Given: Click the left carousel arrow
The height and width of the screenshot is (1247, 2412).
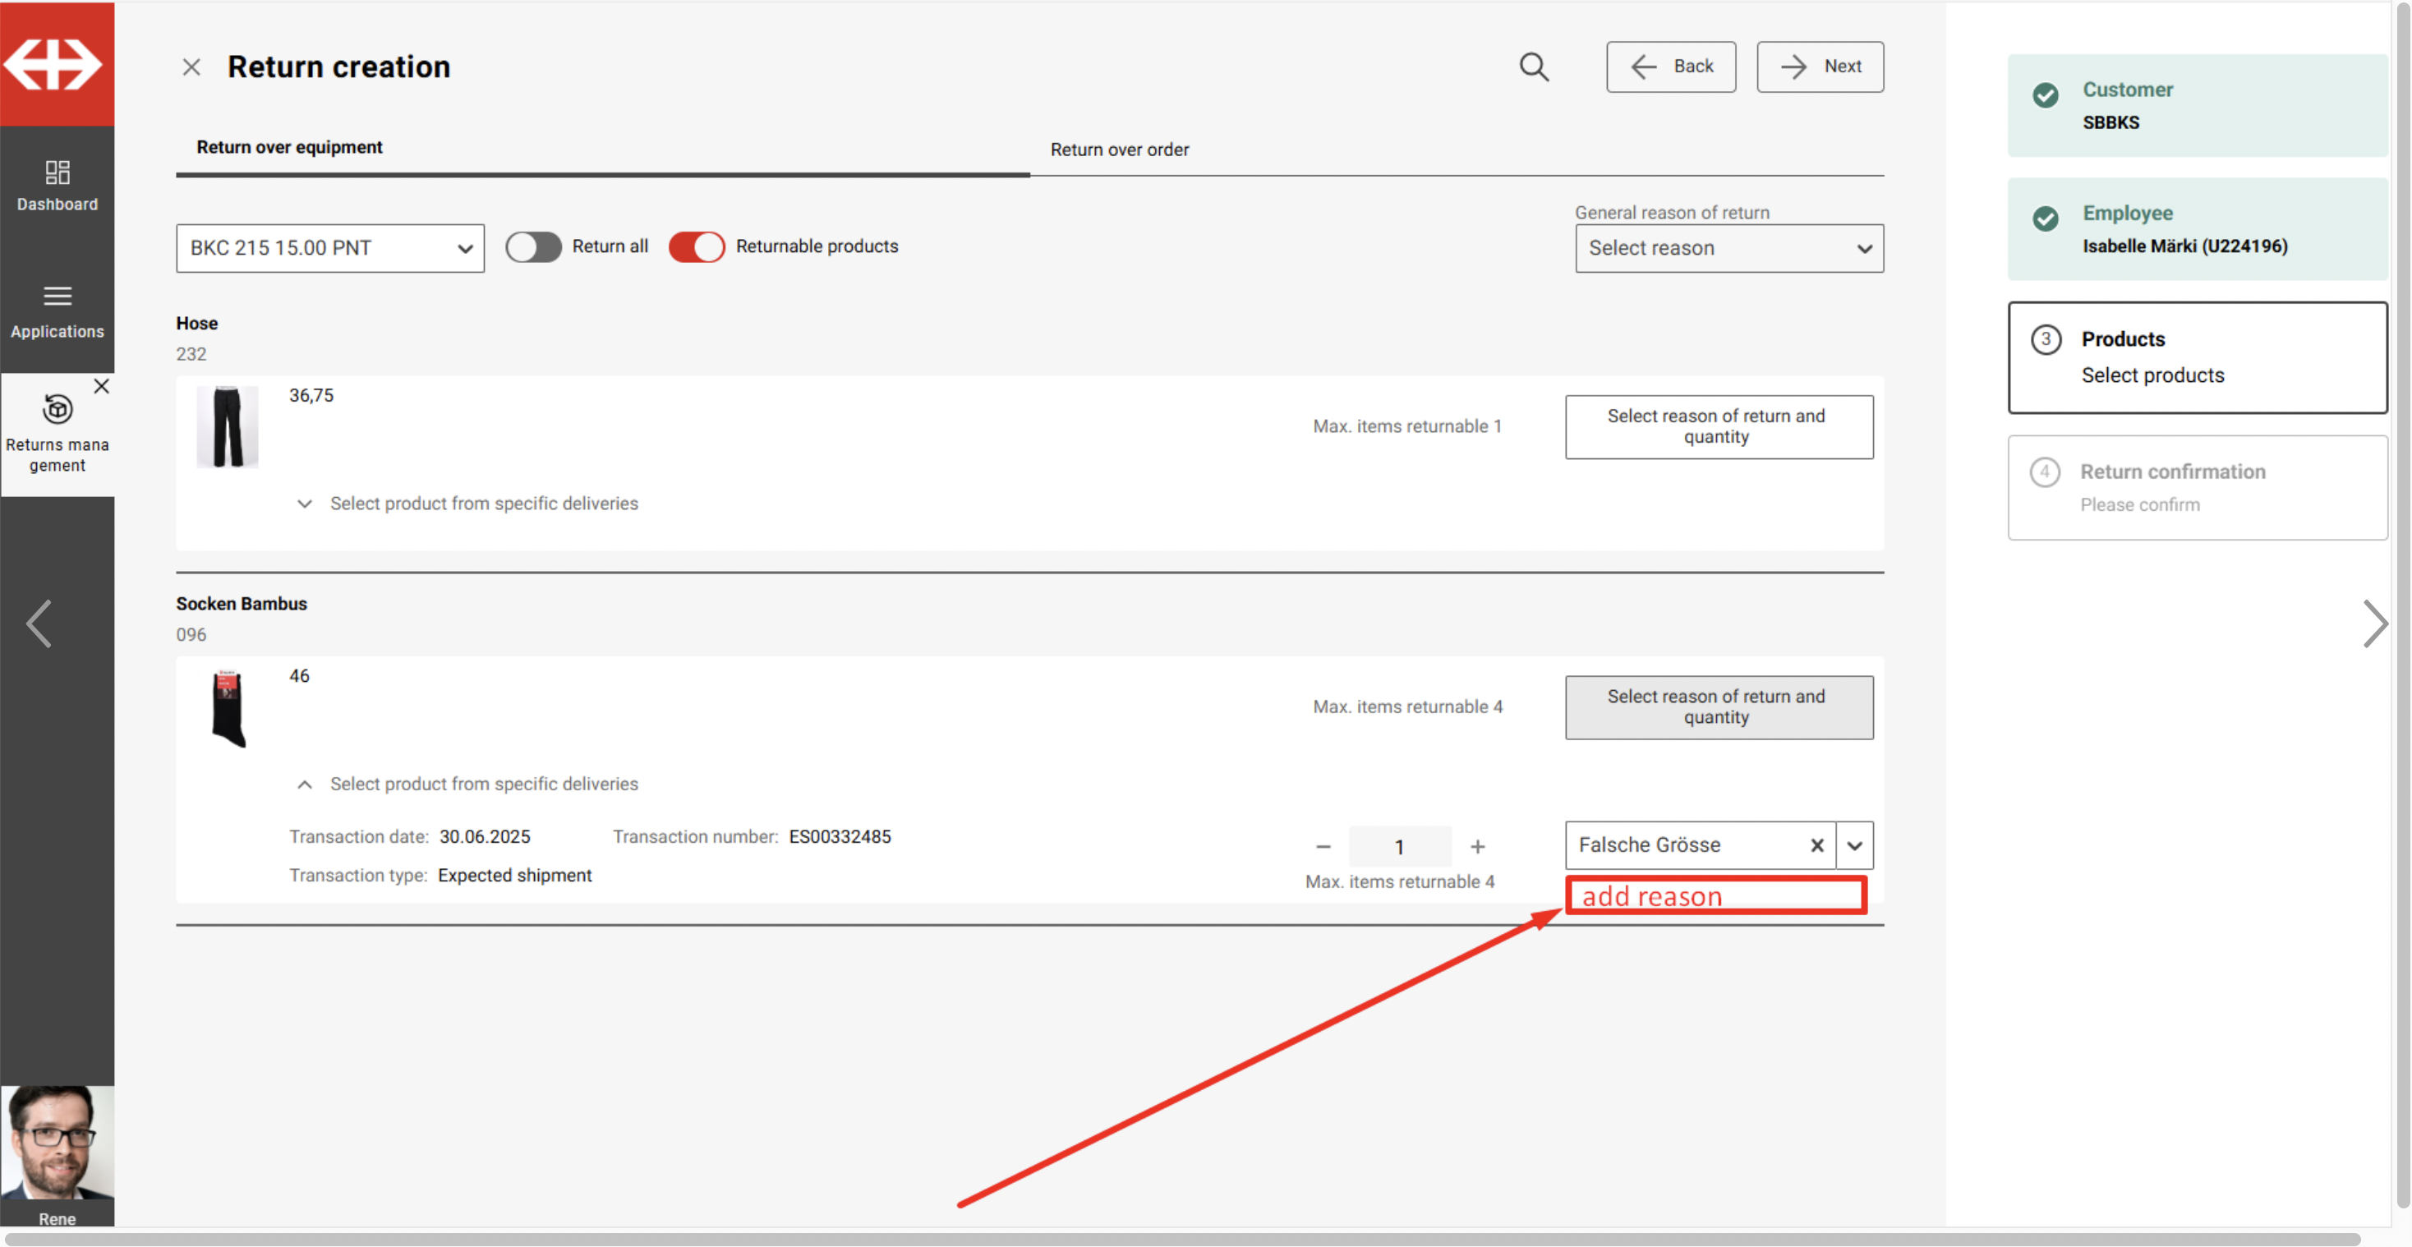Looking at the screenshot, I should pyautogui.click(x=39, y=623).
